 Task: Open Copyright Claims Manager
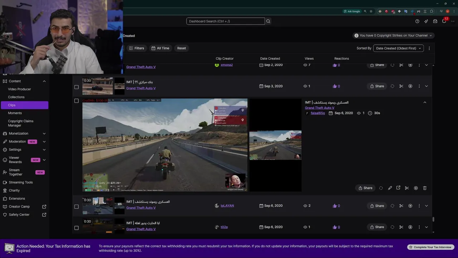tap(20, 123)
